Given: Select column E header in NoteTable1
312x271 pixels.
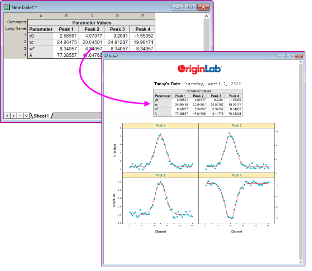Looking at the screenshot, I should click(143, 16).
